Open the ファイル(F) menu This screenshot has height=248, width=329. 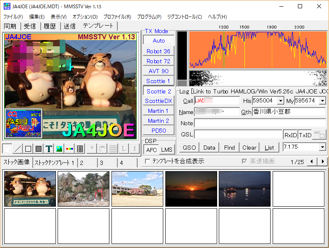pos(13,17)
